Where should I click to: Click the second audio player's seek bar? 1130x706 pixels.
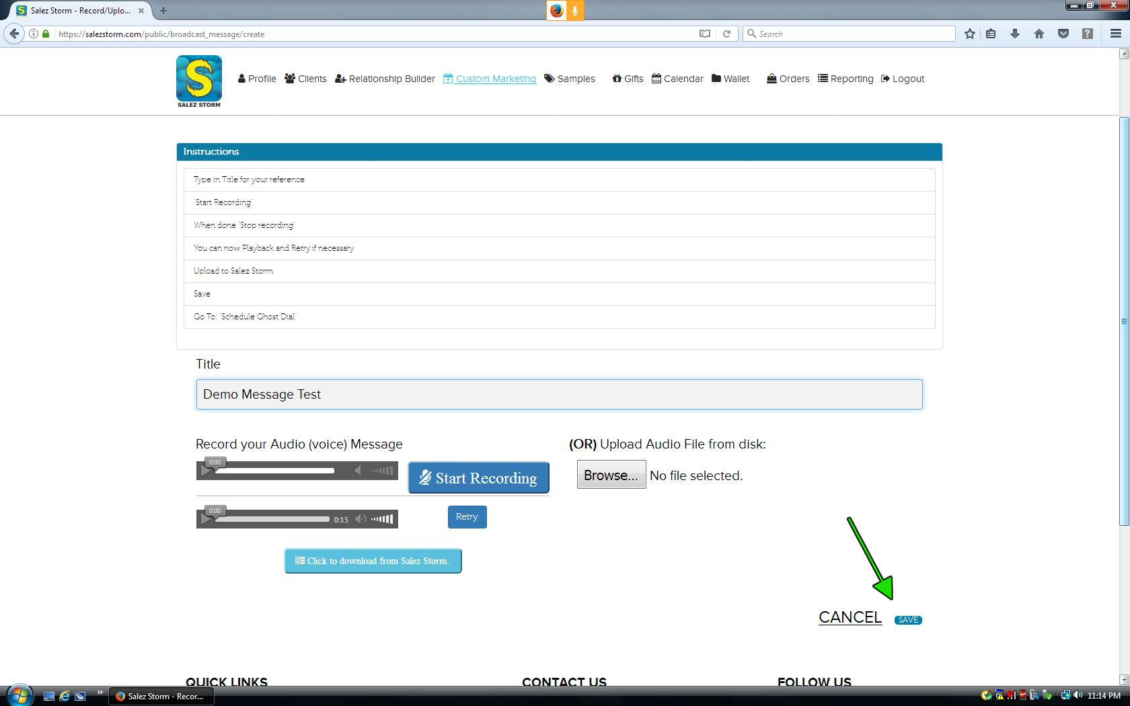pos(272,519)
